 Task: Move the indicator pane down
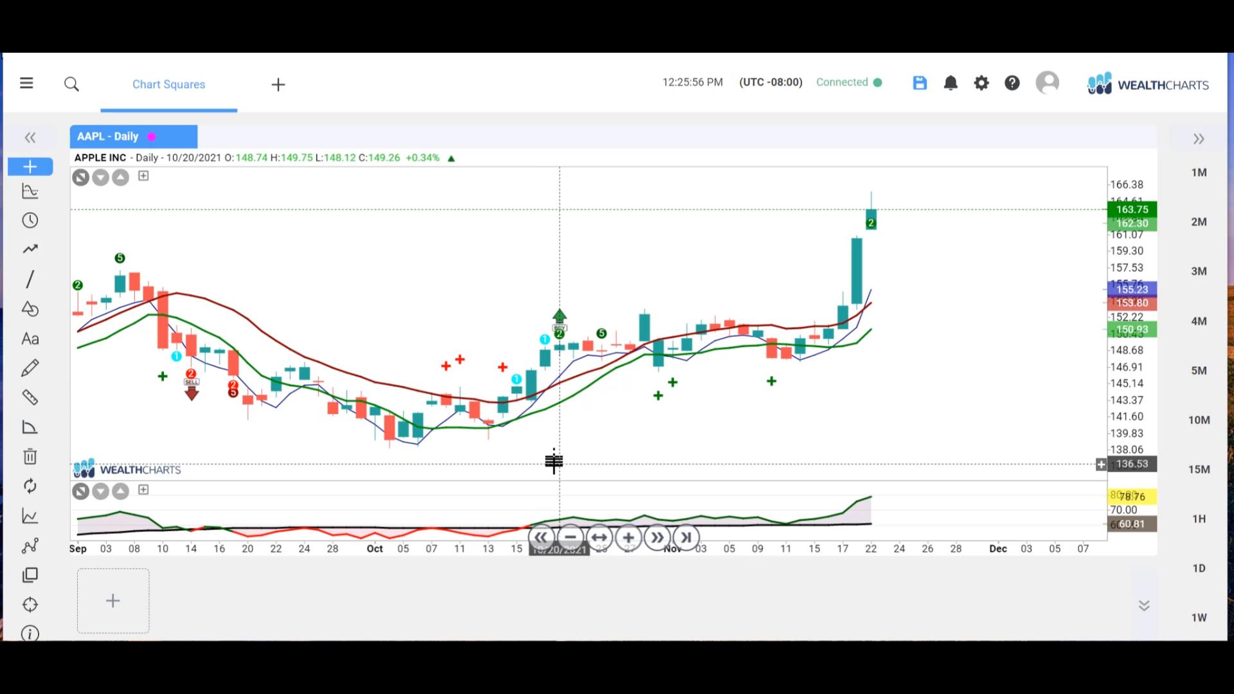pos(100,492)
